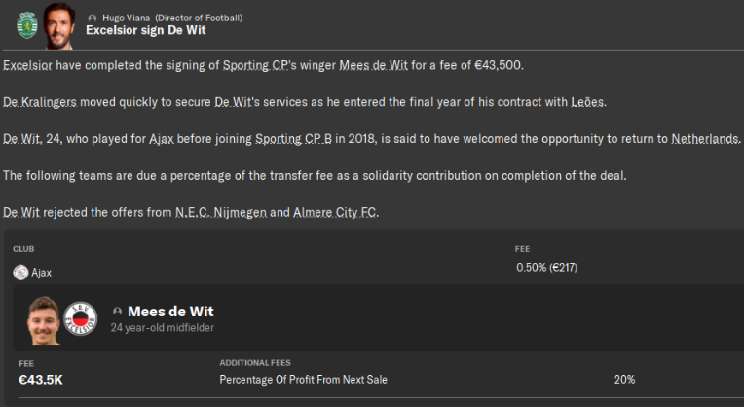Select the Mees de Wit heading in the card
744x407 pixels.
(170, 312)
